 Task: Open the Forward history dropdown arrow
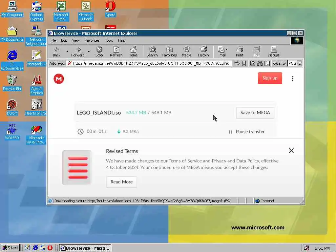click(x=89, y=52)
